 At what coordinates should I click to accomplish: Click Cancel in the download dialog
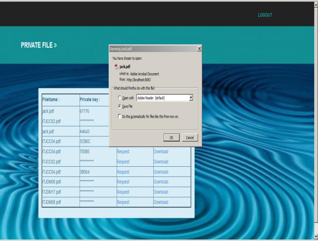pos(189,137)
